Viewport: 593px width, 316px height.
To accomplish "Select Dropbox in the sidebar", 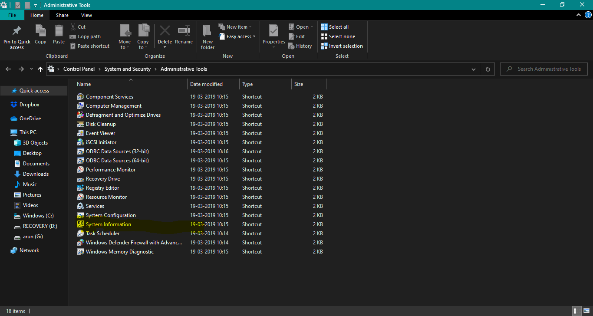I will [30, 104].
